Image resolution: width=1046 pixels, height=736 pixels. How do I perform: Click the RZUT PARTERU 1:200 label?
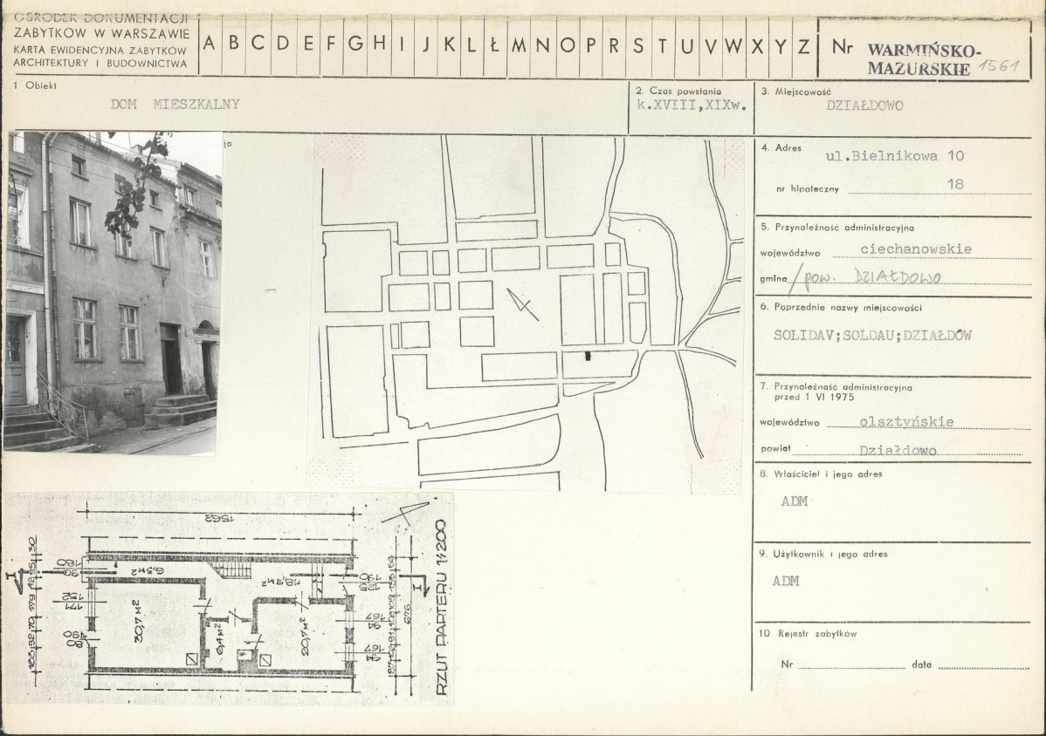coord(442,608)
